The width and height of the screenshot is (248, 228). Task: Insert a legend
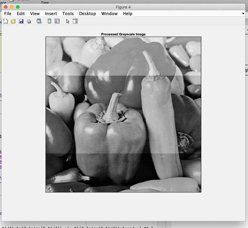(57, 21)
